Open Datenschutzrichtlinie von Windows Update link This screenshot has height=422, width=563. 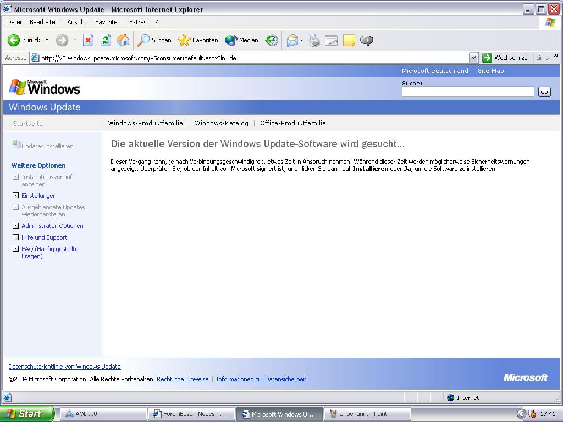65,367
